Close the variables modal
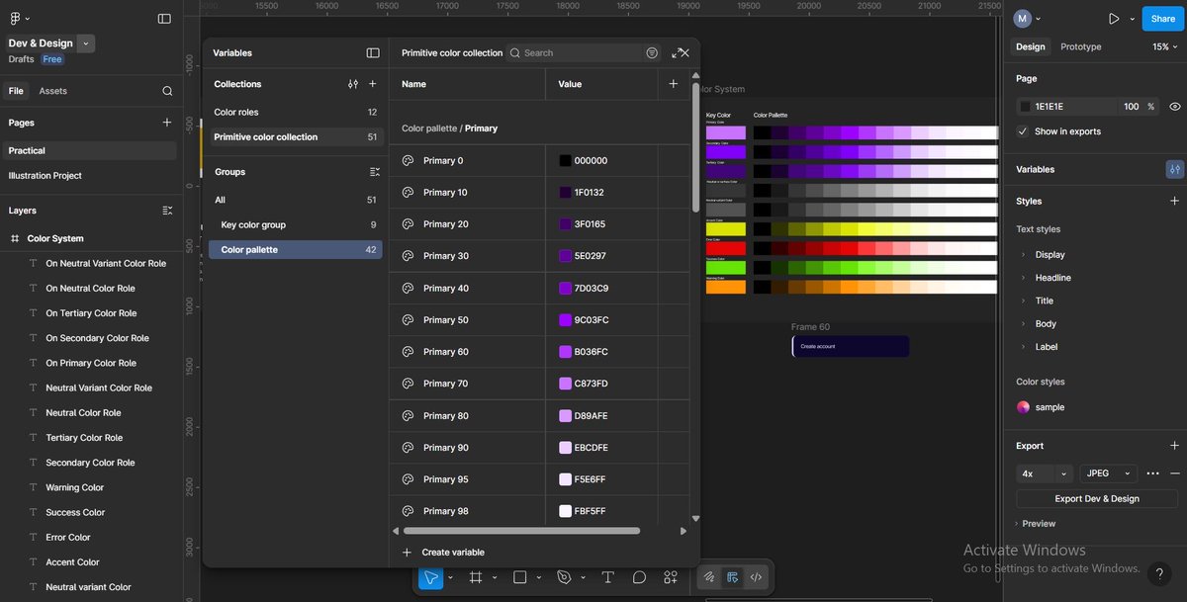1187x602 pixels. (685, 53)
